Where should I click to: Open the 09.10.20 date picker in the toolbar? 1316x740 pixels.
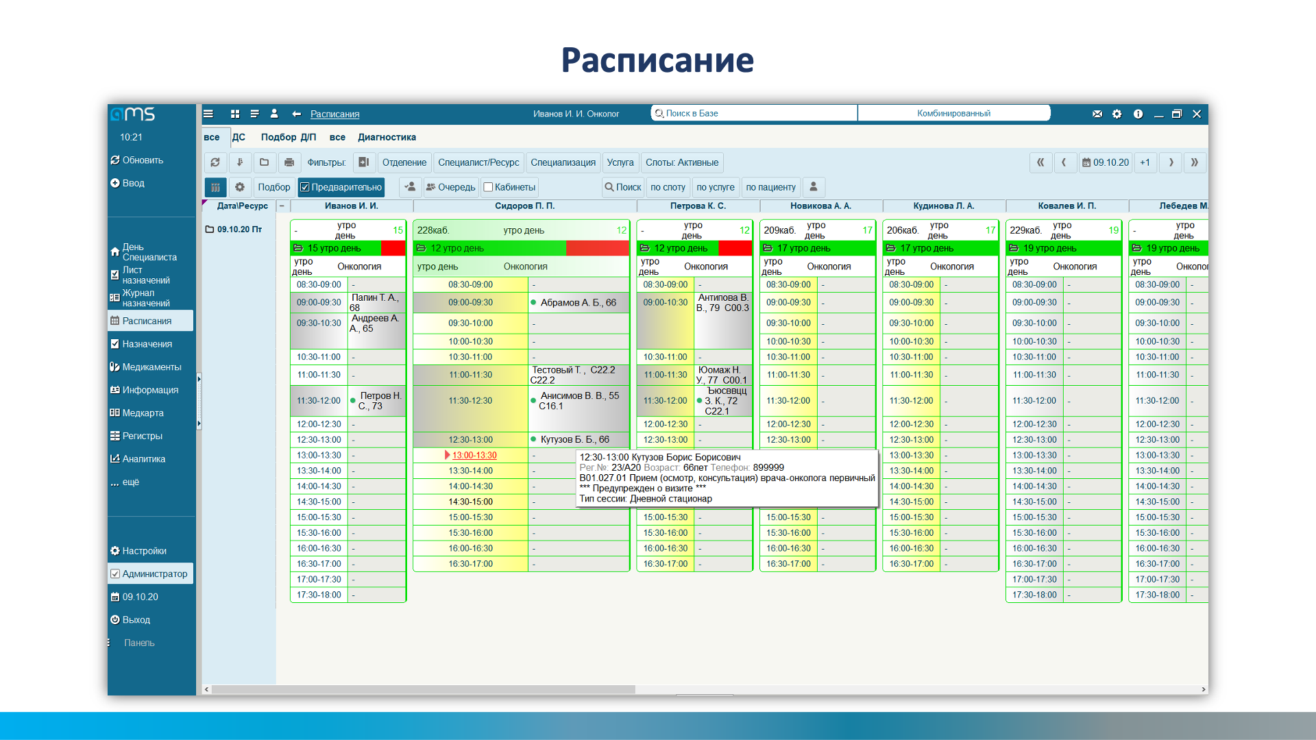tap(1106, 162)
